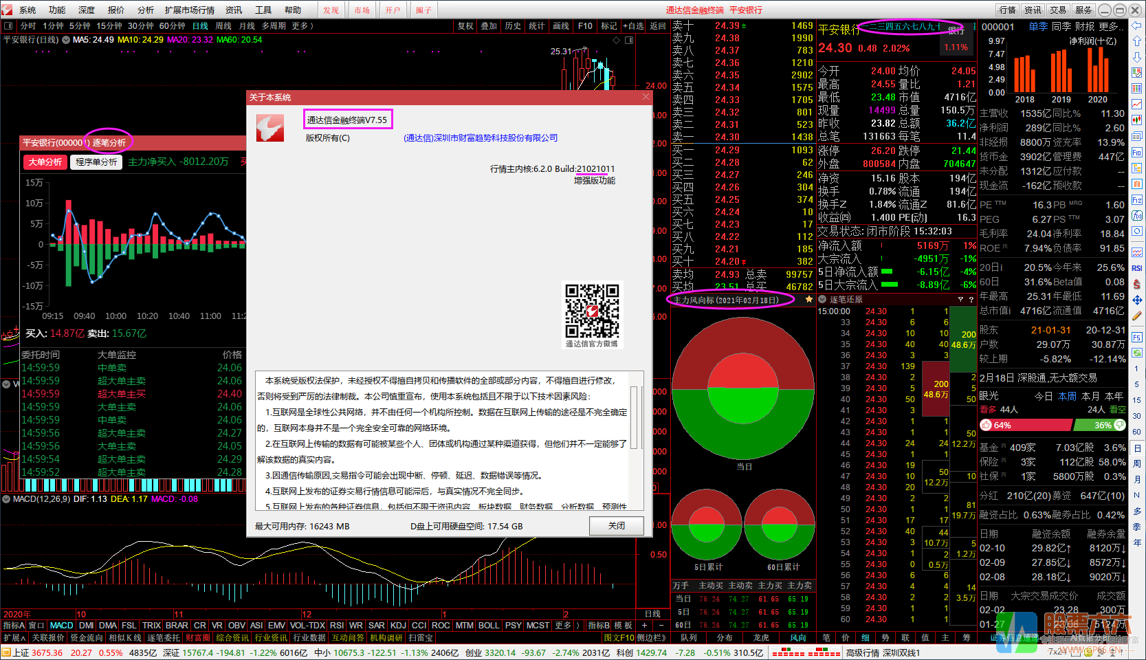The height and width of the screenshot is (660, 1146).
Task: Expand the 更多 periods list
Action: click(302, 26)
